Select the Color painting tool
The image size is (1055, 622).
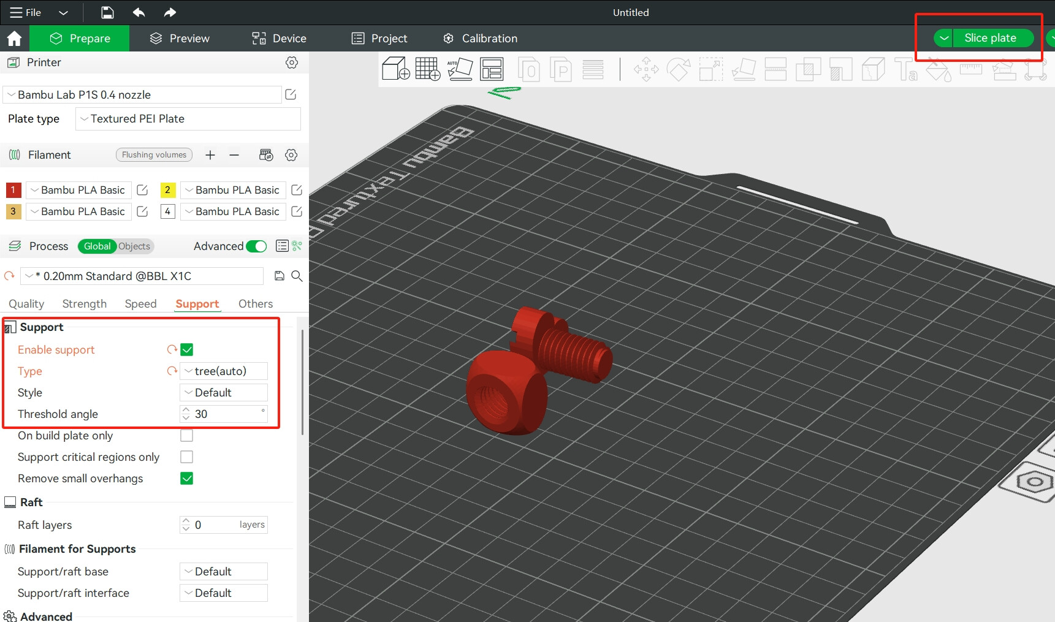(x=938, y=70)
